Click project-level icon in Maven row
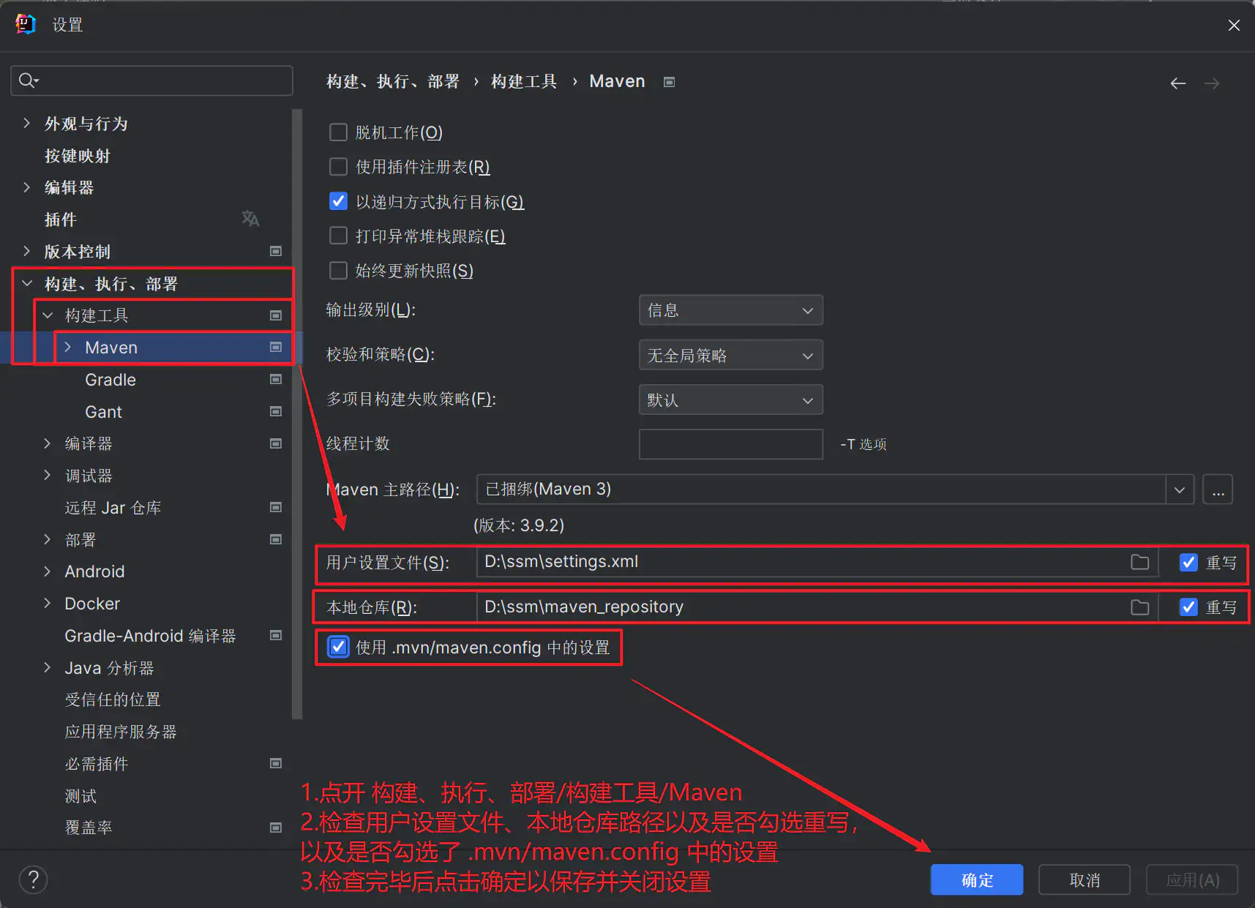 click(276, 348)
